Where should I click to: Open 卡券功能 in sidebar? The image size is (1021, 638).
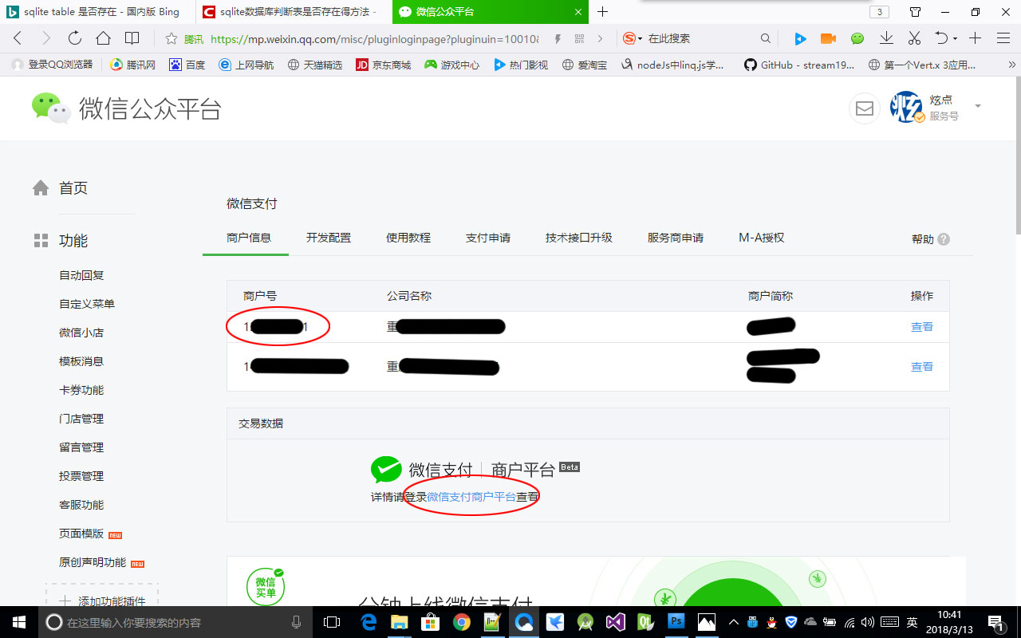pos(81,390)
